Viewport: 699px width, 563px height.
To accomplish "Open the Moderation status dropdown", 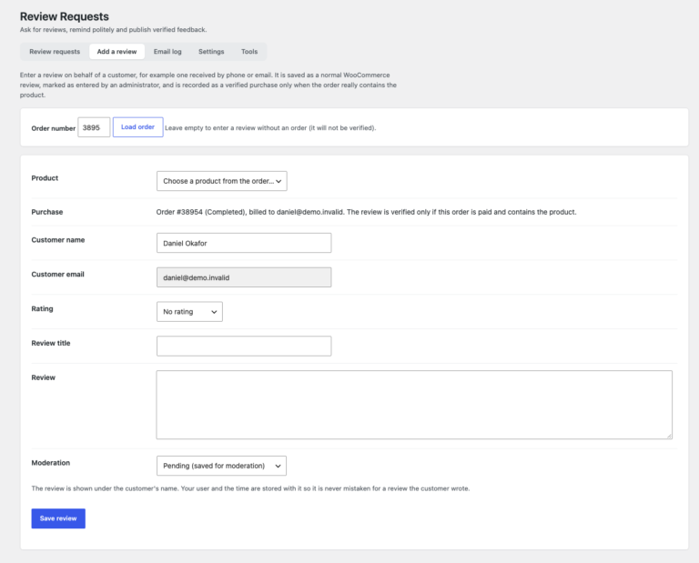I will (221, 466).
